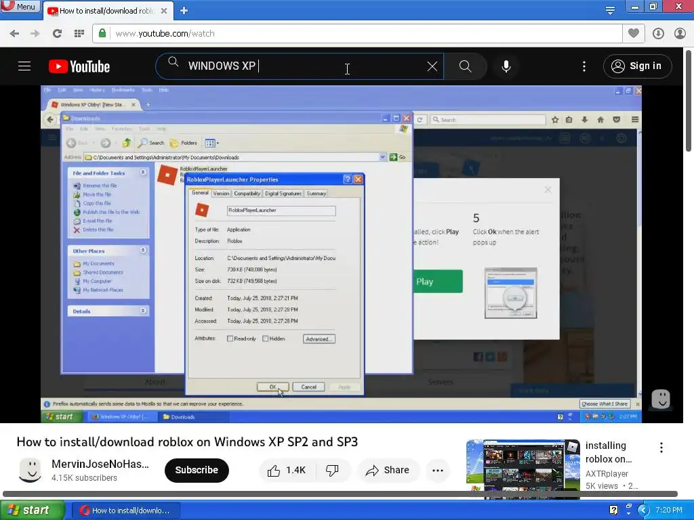
Task: Share the video
Action: 387,471
